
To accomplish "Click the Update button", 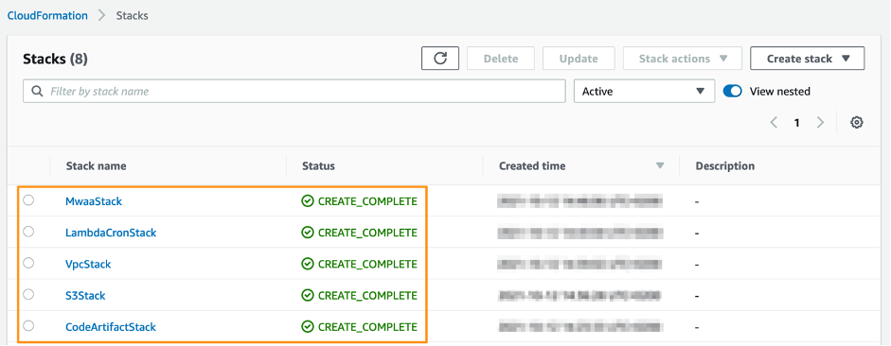I will [x=579, y=59].
